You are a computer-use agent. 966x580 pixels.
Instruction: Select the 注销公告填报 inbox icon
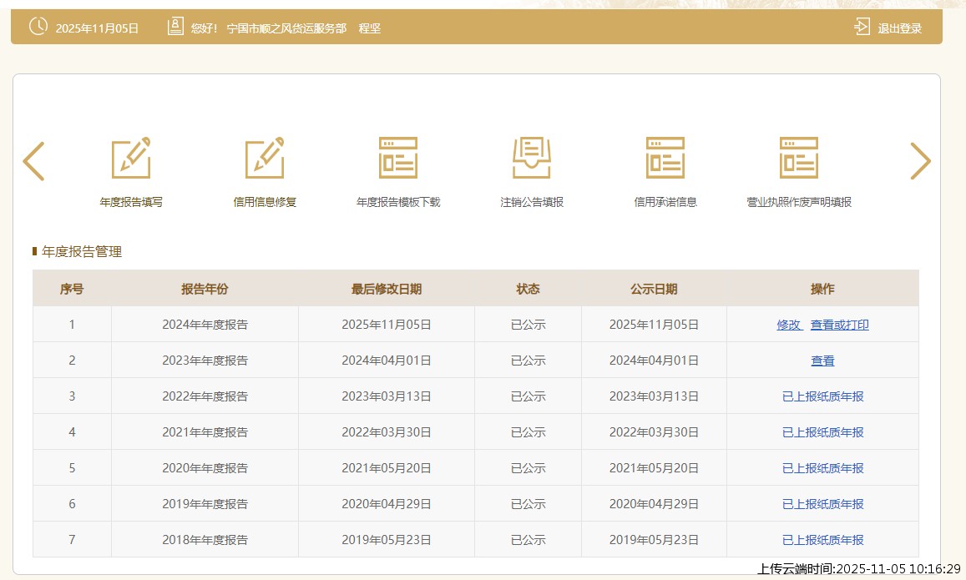click(x=532, y=158)
